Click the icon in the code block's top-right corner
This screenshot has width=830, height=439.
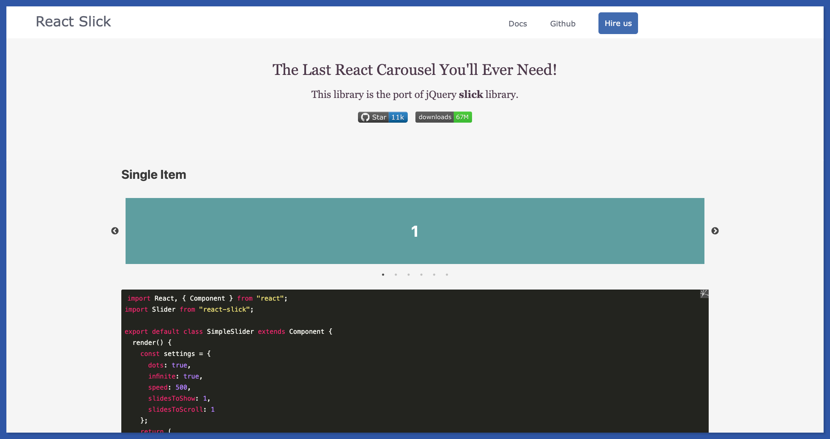coord(704,294)
